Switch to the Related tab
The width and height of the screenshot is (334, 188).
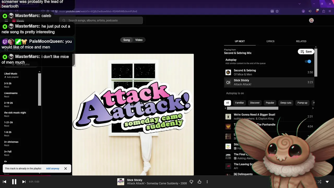[301, 41]
